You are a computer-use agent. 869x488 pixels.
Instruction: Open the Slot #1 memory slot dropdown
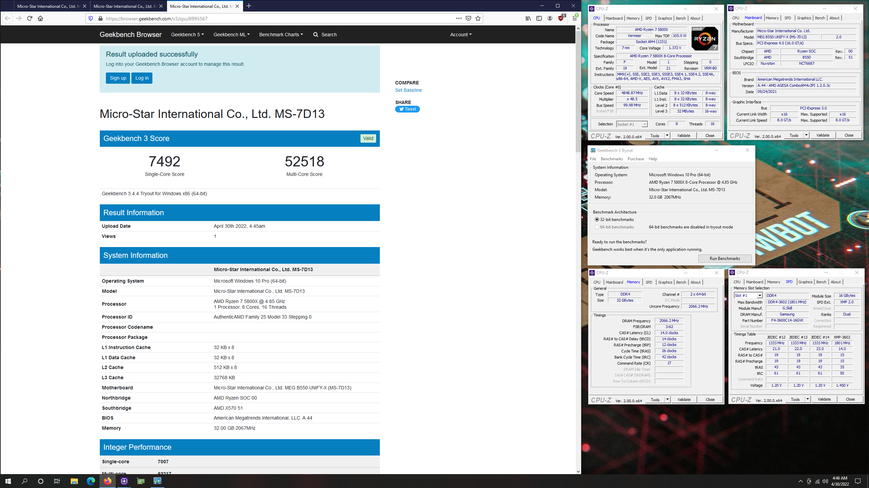(x=748, y=296)
